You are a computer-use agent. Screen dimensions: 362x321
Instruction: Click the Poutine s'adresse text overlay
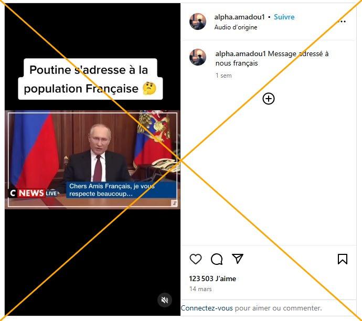tap(90, 79)
